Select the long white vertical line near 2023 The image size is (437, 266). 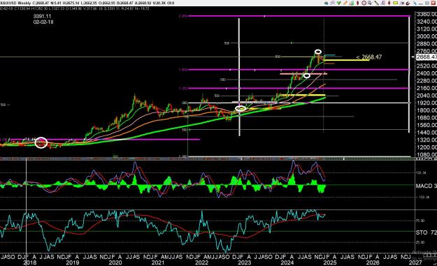pyautogui.click(x=239, y=77)
